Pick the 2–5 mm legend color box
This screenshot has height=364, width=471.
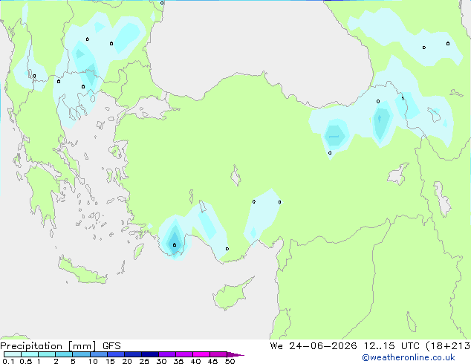click(x=64, y=354)
